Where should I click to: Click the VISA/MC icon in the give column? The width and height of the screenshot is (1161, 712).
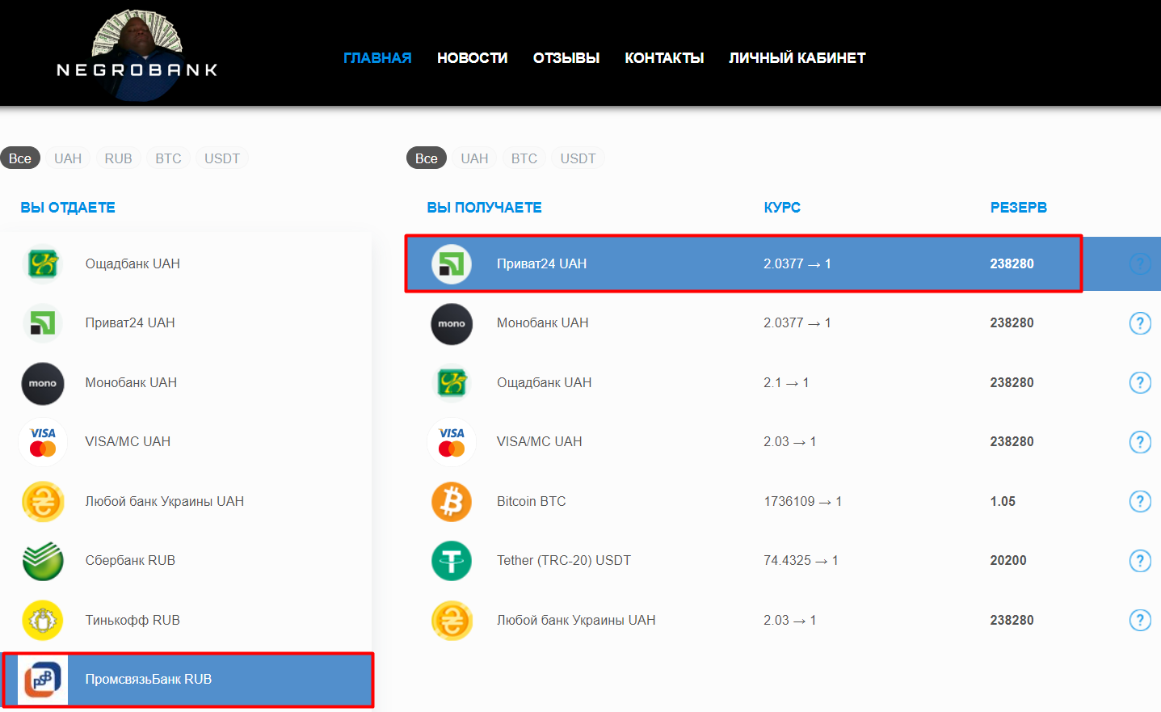click(43, 442)
